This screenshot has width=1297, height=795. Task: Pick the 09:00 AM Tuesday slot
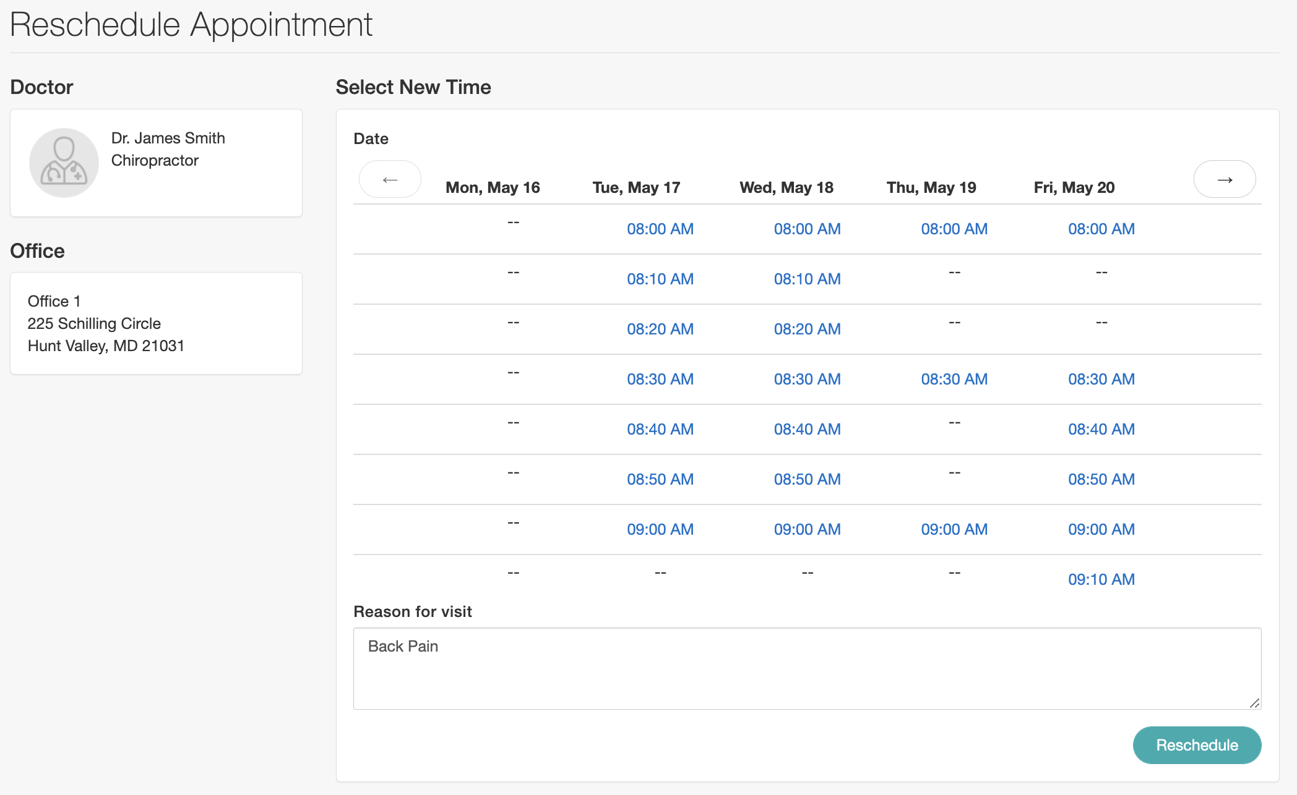660,529
